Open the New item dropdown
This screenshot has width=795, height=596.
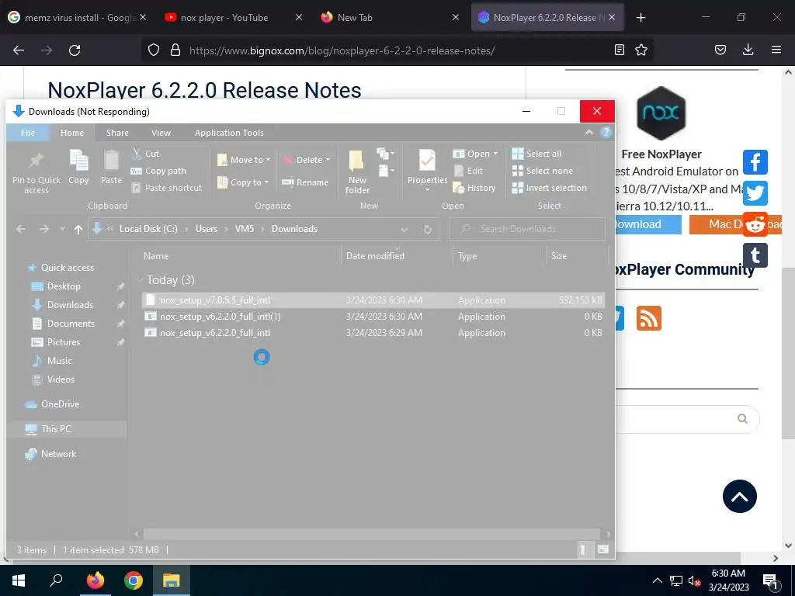pos(385,153)
